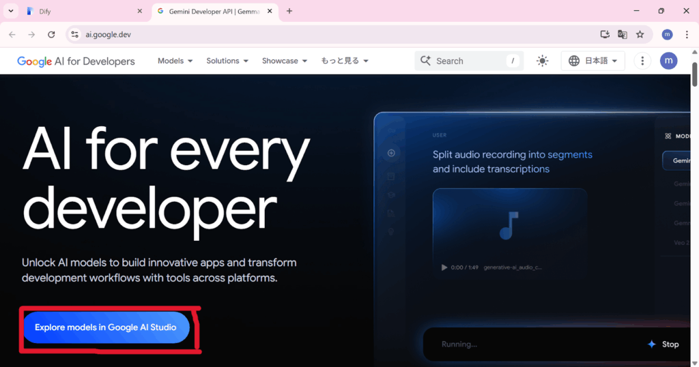Click the "Running..." prompt text

[x=459, y=344]
